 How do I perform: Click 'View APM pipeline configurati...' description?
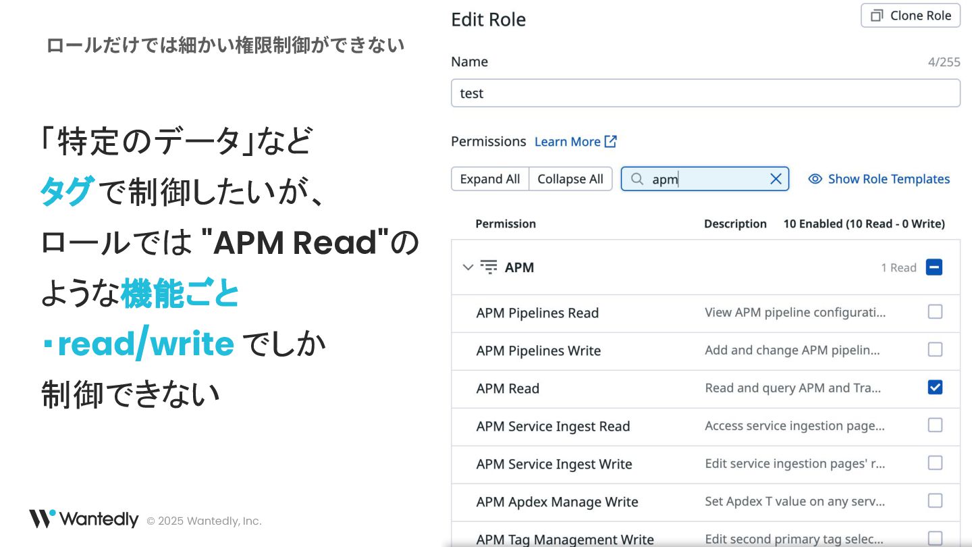(x=795, y=312)
